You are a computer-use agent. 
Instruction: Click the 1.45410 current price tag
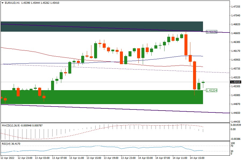236,82
